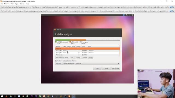Click the sda1 linux-swap legend swatch
The height and width of the screenshot is (98, 175).
pos(56,42)
